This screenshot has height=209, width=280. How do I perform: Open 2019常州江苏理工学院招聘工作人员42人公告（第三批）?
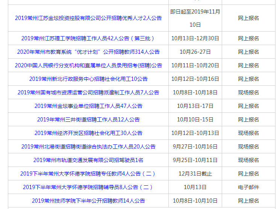(88, 38)
